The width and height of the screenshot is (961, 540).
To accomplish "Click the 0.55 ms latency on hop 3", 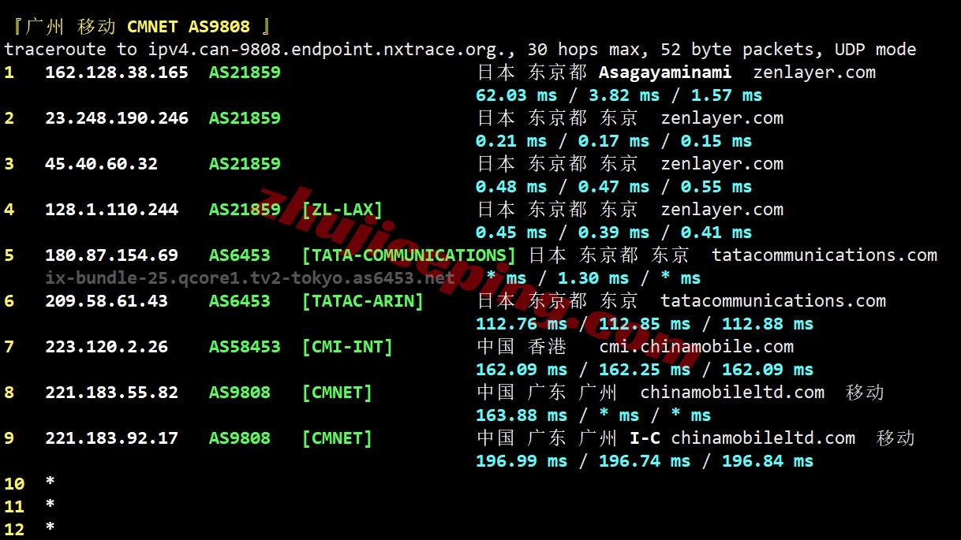I will click(716, 187).
